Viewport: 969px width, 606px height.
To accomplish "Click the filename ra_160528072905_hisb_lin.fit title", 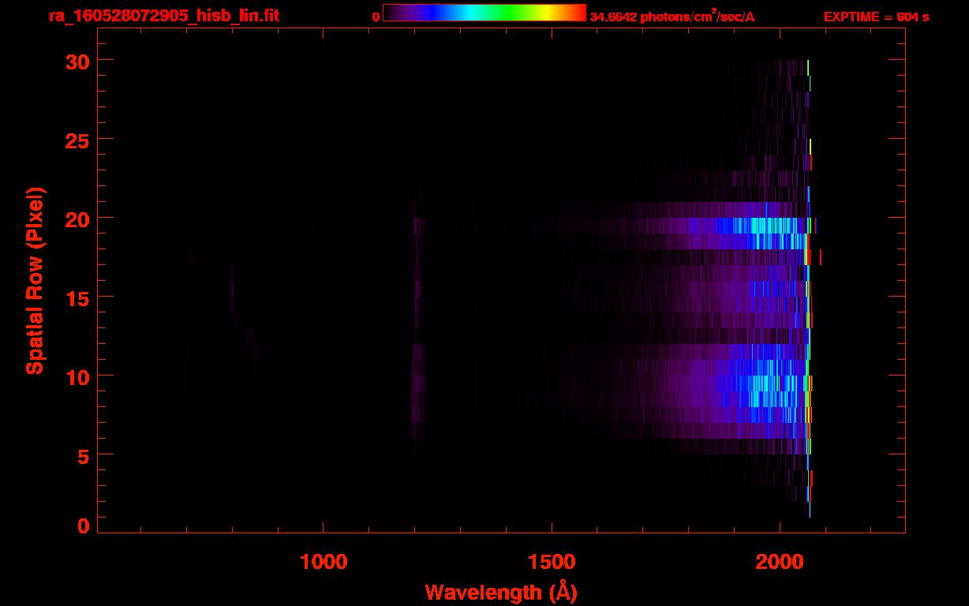I will pos(163,16).
